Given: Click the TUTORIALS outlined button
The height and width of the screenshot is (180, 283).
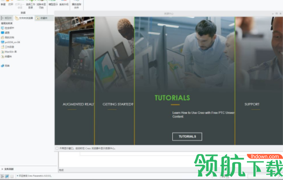Looking at the screenshot, I should pos(187,136).
